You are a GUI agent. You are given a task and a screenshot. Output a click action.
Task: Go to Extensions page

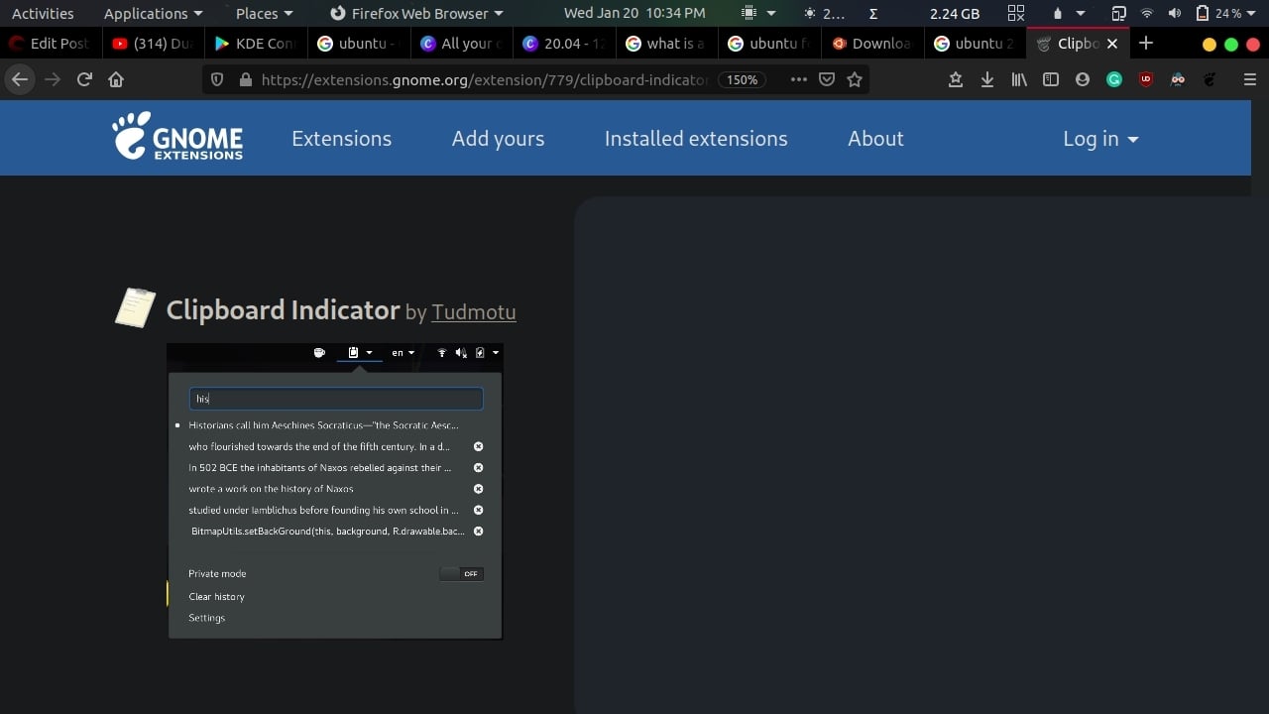click(341, 139)
